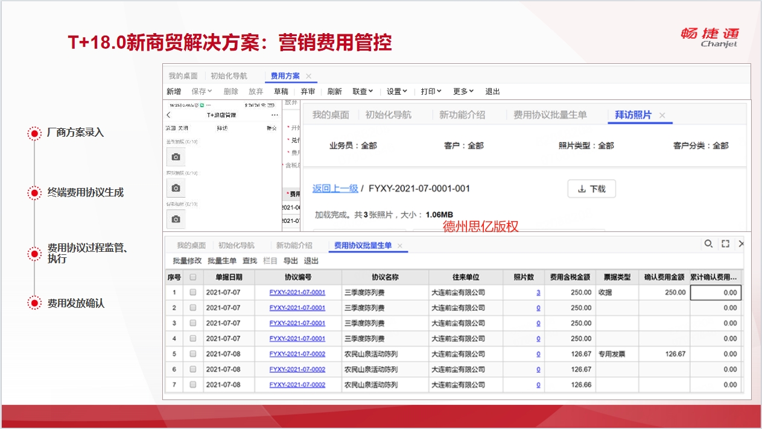Check the checkbox for row 1

coord(193,292)
